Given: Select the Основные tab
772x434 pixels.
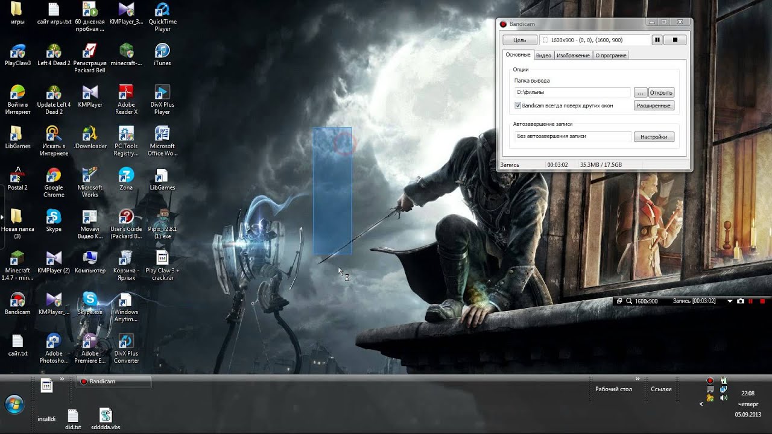Looking at the screenshot, I should pyautogui.click(x=517, y=55).
